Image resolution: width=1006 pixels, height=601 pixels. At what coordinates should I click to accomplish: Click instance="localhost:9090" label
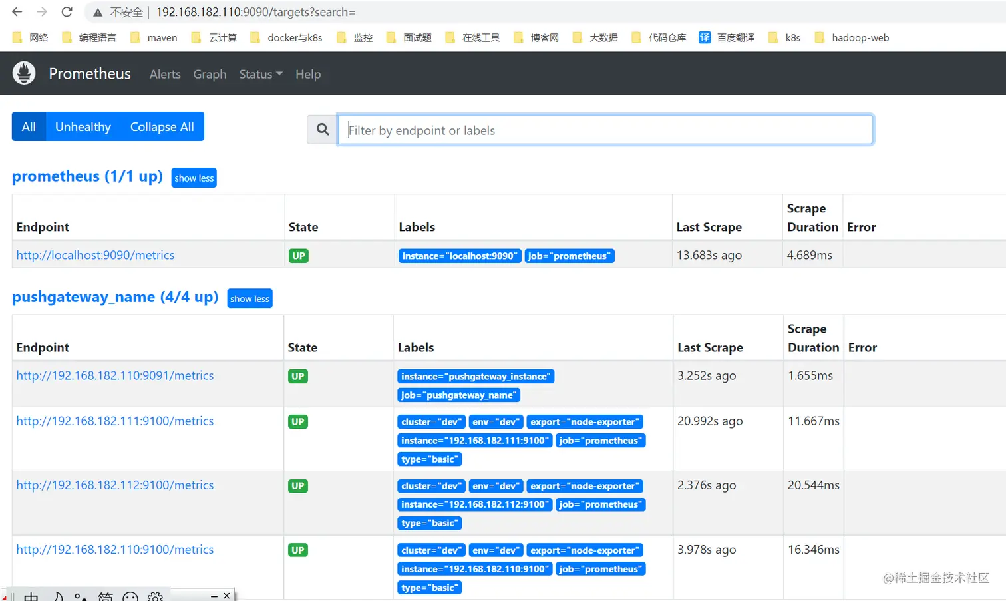(x=460, y=256)
